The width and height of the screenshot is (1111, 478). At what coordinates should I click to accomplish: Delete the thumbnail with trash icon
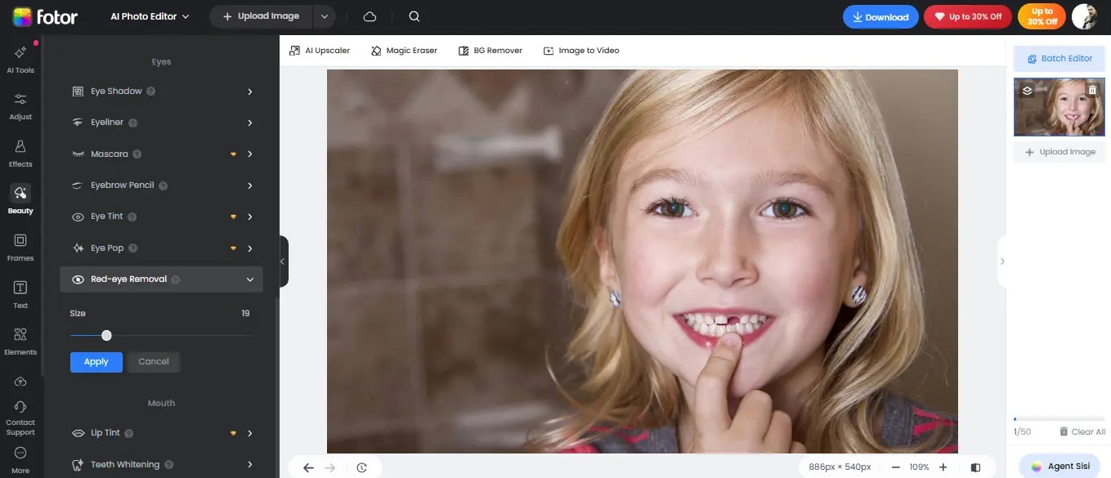[x=1092, y=90]
